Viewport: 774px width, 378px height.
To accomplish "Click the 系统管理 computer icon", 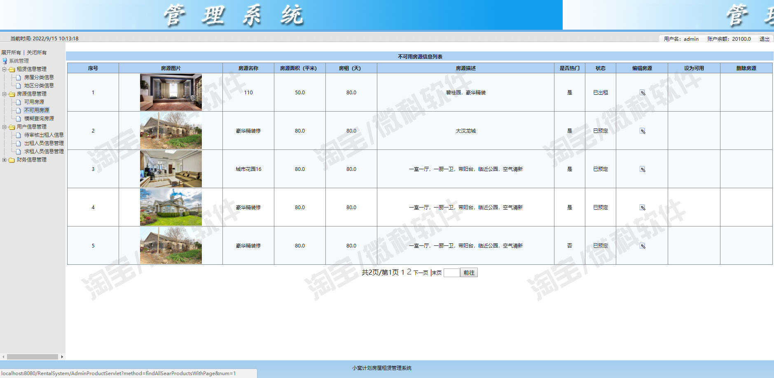I will pos(5,61).
